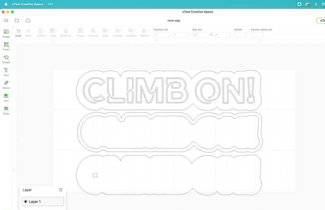Collapse the Layer panel

[x=61, y=190]
